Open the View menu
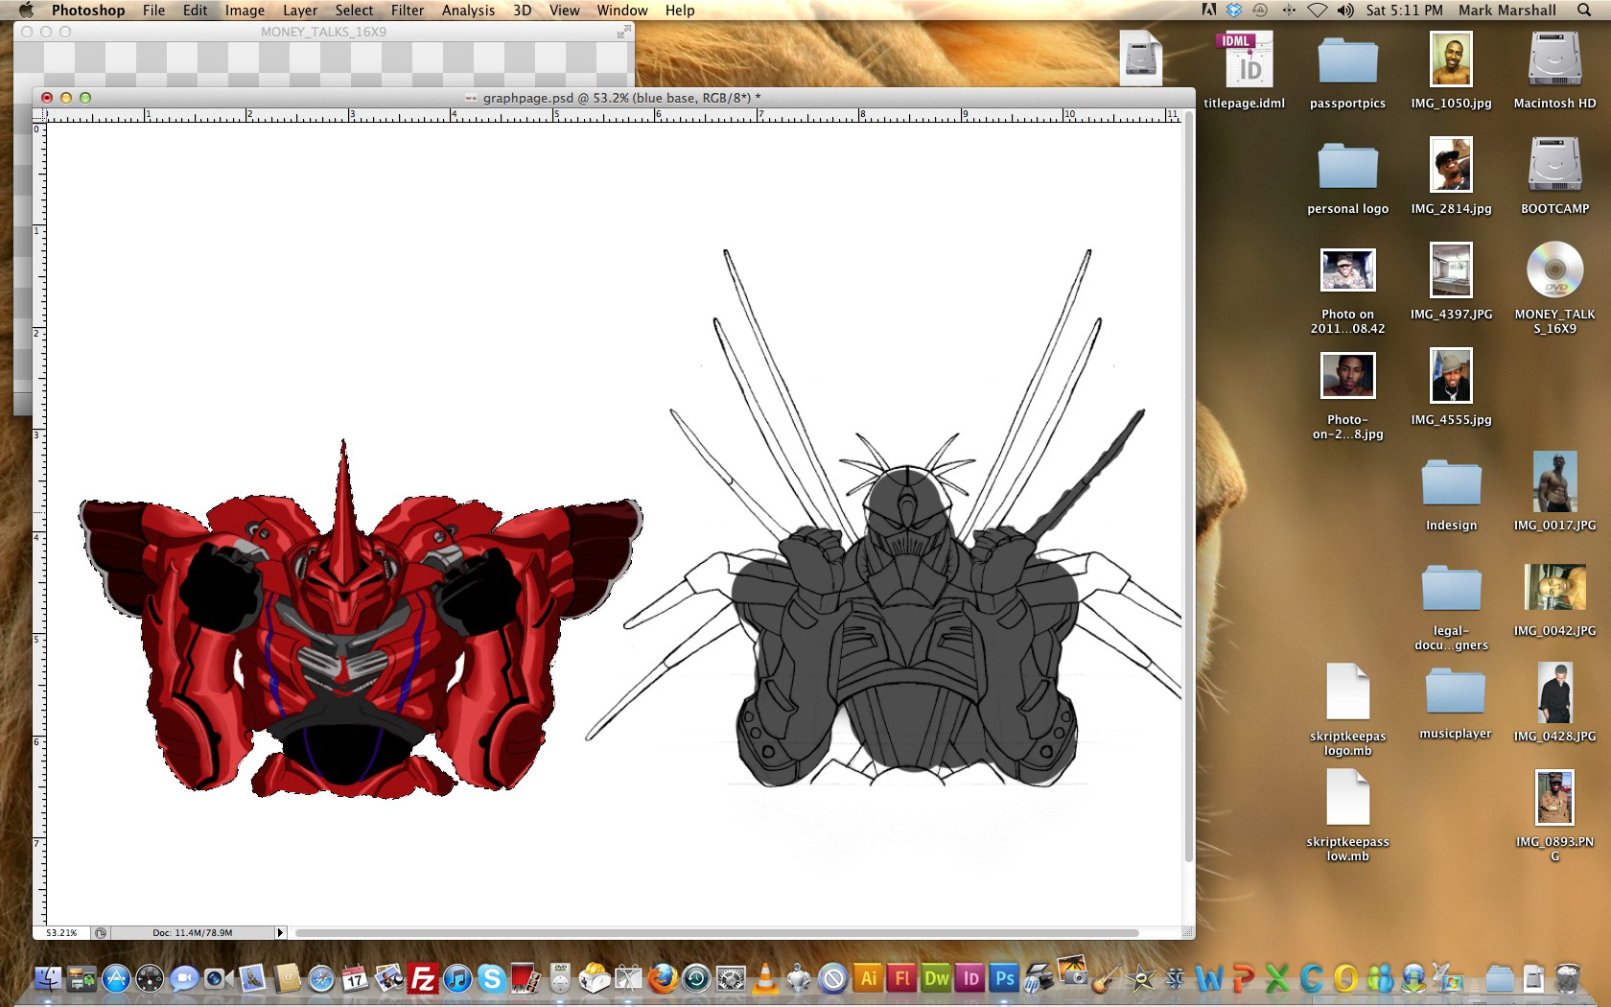 point(564,11)
